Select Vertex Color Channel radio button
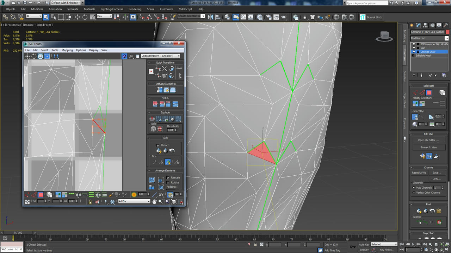 click(x=414, y=193)
